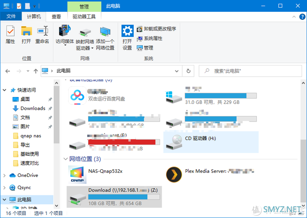Select the Download network drive (Z:)
307x218 pixels.
(114, 197)
